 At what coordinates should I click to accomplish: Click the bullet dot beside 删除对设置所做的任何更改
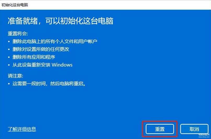click(x=9, y=49)
